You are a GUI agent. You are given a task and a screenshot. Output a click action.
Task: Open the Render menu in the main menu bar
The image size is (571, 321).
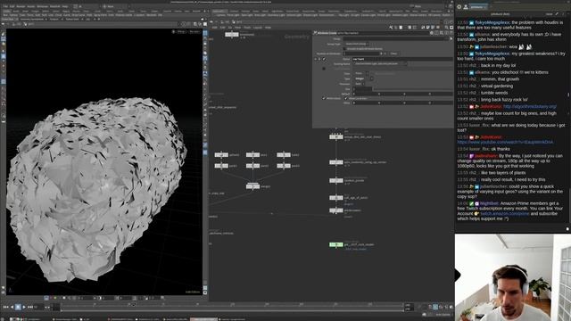21,6
